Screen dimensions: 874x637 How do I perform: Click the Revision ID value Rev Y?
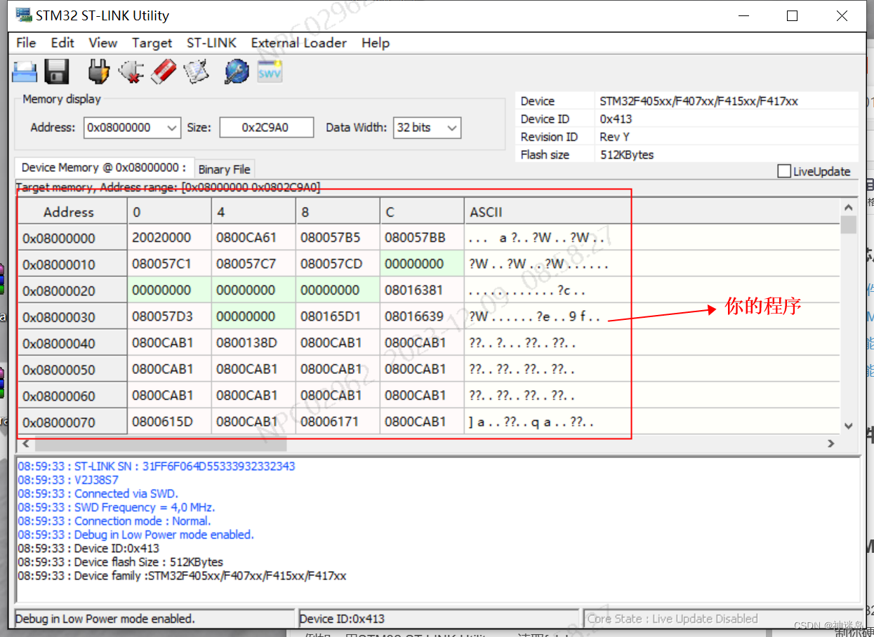pos(615,137)
